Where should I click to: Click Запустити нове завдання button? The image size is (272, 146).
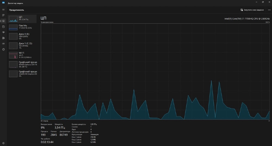pos(252,10)
